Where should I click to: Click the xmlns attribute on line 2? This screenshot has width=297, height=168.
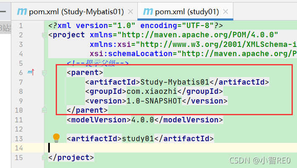184,35
